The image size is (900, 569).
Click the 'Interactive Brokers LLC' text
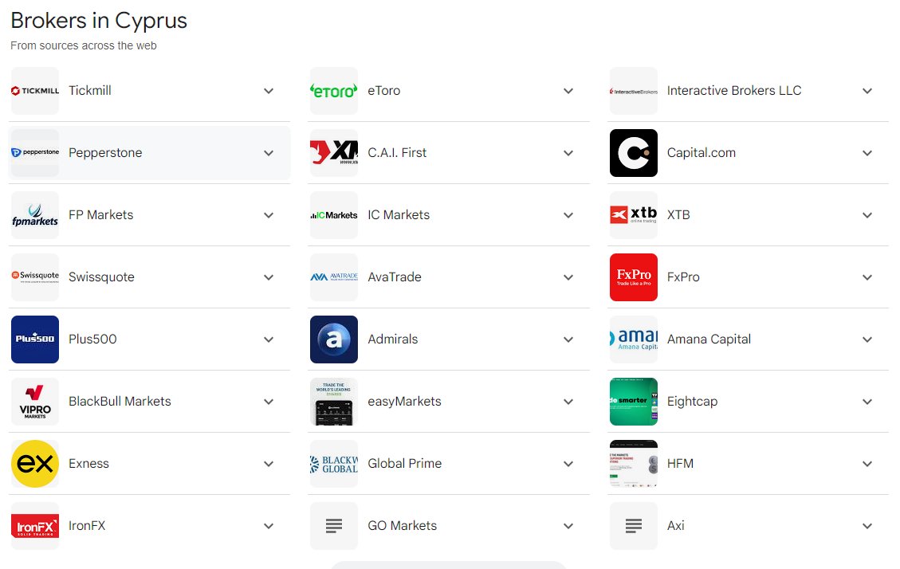tap(734, 91)
